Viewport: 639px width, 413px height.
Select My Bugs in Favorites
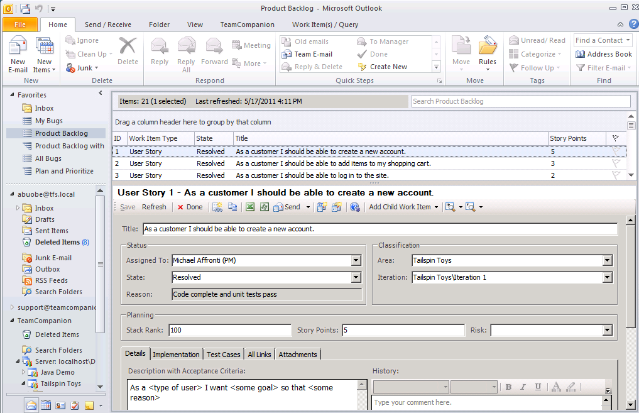pos(49,121)
